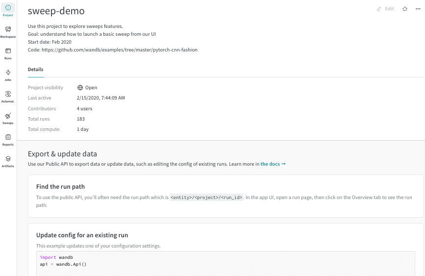
Task: Follow the docs link
Action: (273, 164)
